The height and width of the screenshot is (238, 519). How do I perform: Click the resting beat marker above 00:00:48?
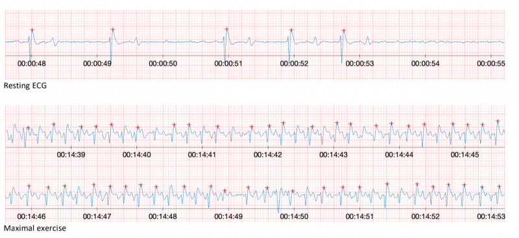point(32,30)
